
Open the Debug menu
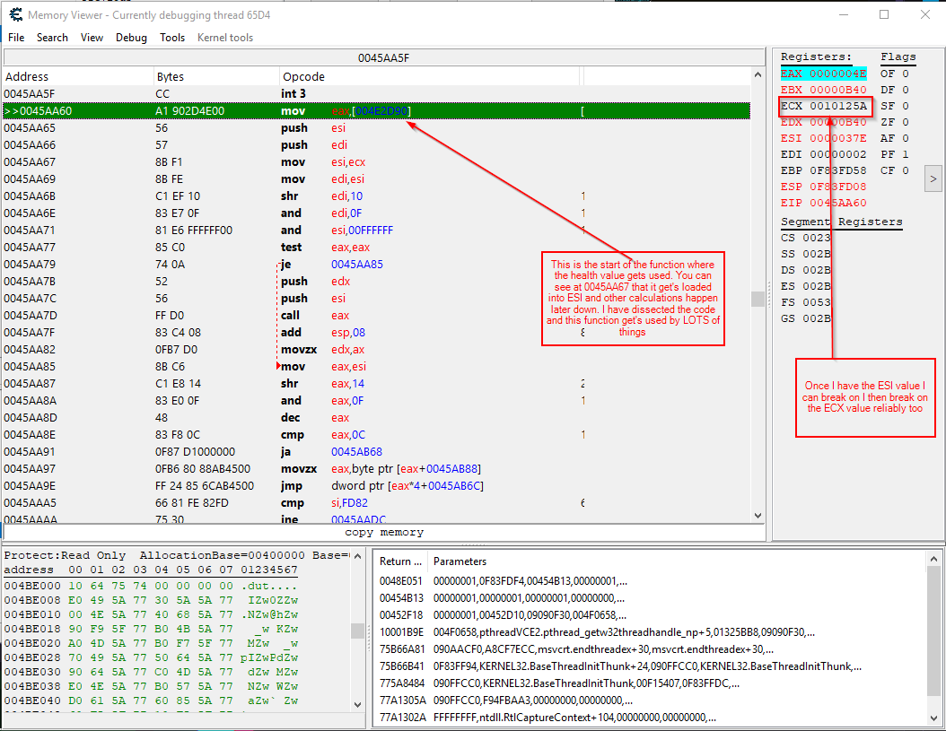pos(131,38)
